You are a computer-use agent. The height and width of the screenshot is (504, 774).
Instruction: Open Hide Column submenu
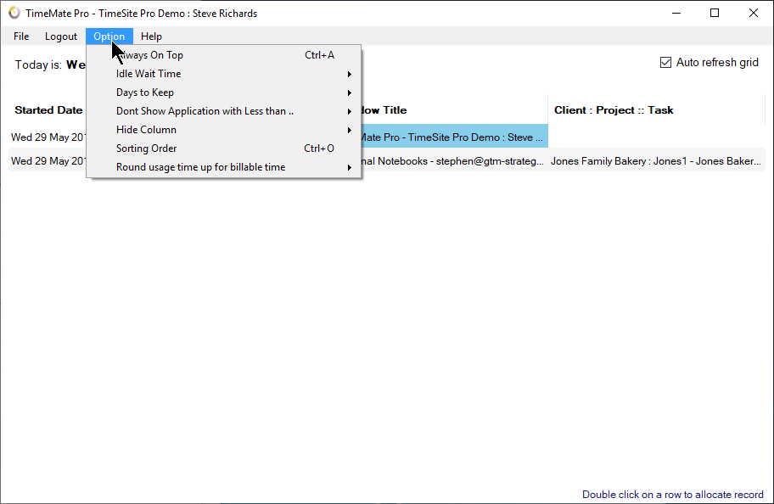point(223,130)
